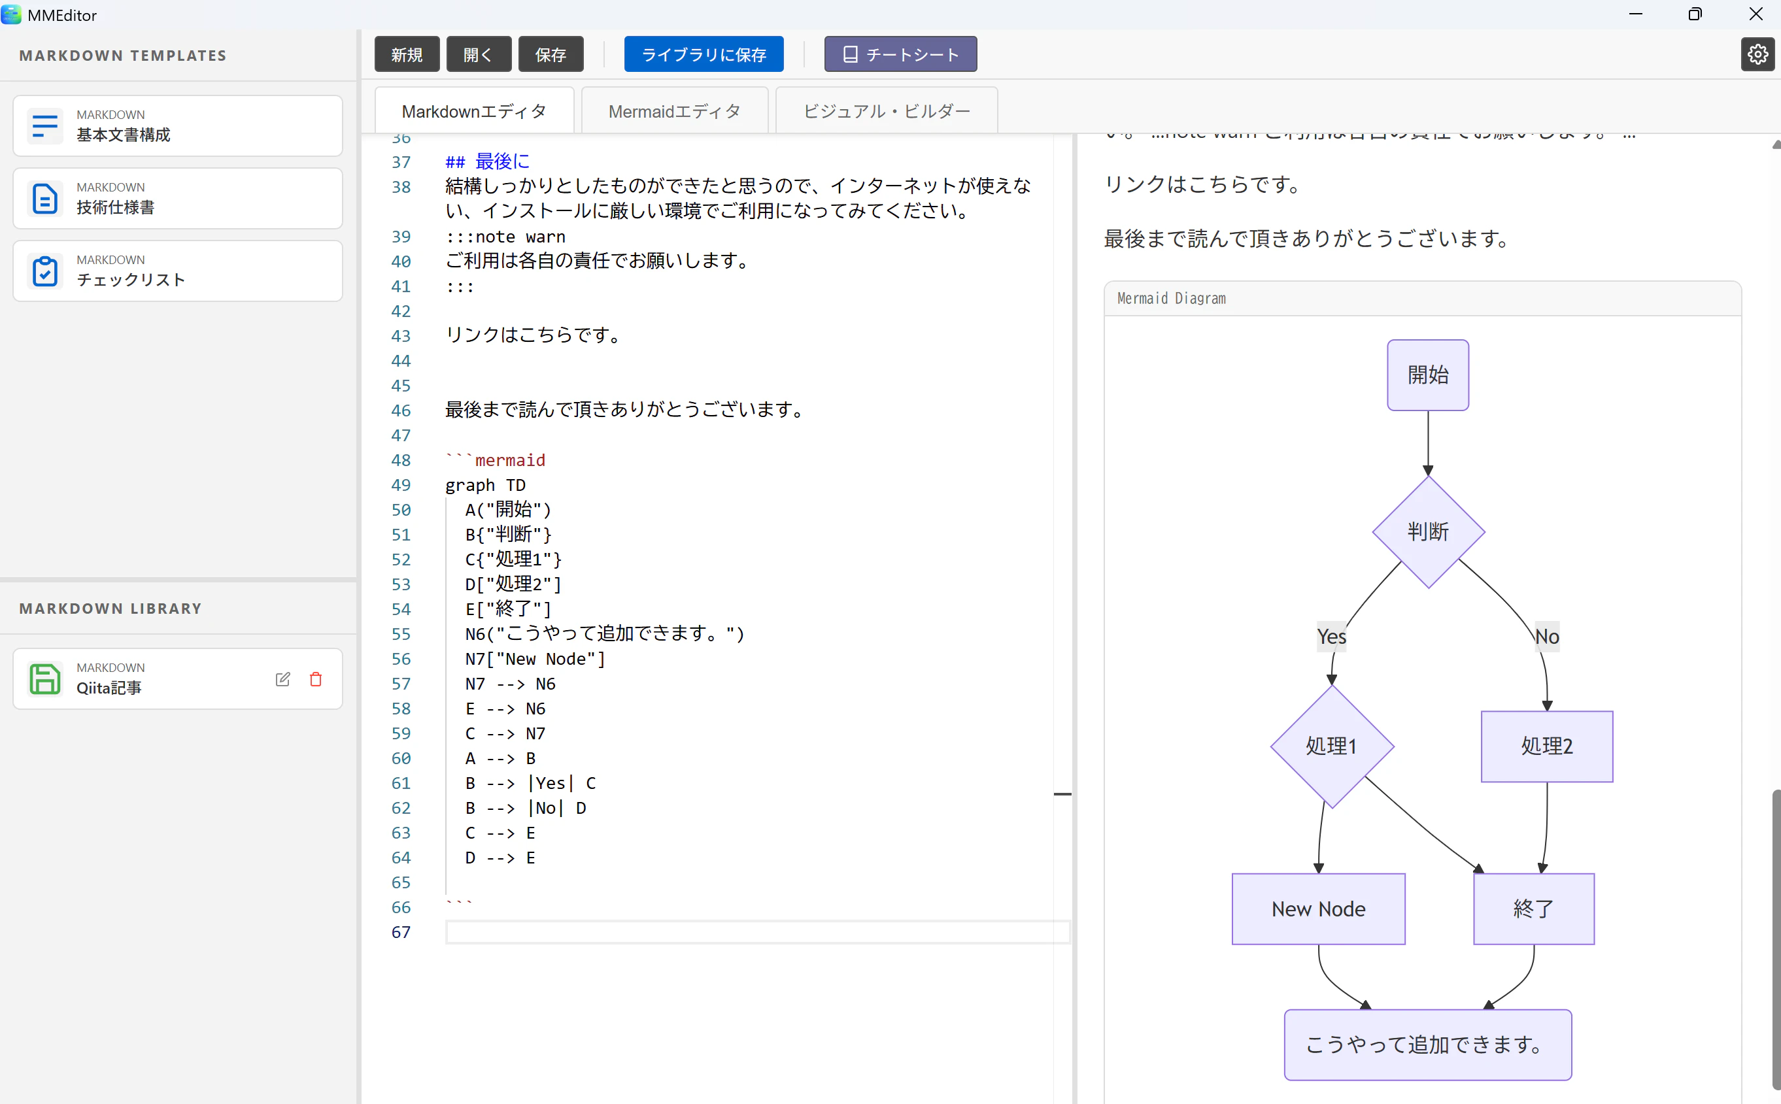Click the B --> |Yes| C line
The width and height of the screenshot is (1781, 1104).
[531, 782]
